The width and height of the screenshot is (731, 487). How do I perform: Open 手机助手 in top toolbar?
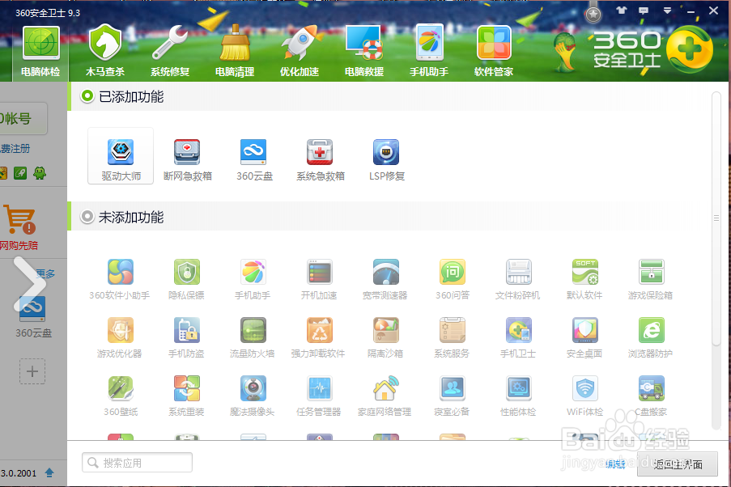coord(429,52)
